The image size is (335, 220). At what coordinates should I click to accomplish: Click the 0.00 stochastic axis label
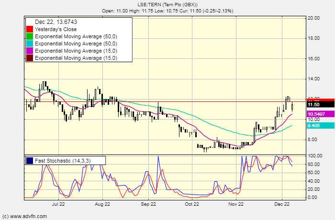313,198
